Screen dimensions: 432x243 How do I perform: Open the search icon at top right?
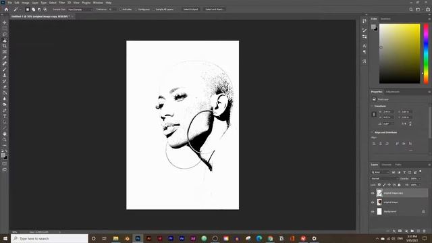pos(411,9)
